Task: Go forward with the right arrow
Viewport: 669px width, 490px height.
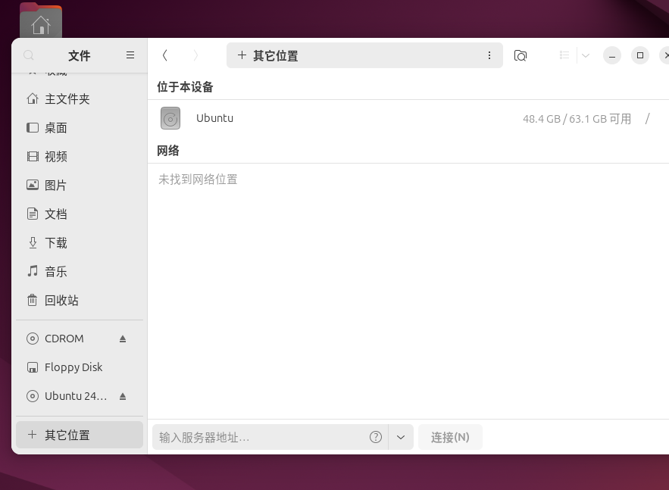Action: (195, 55)
